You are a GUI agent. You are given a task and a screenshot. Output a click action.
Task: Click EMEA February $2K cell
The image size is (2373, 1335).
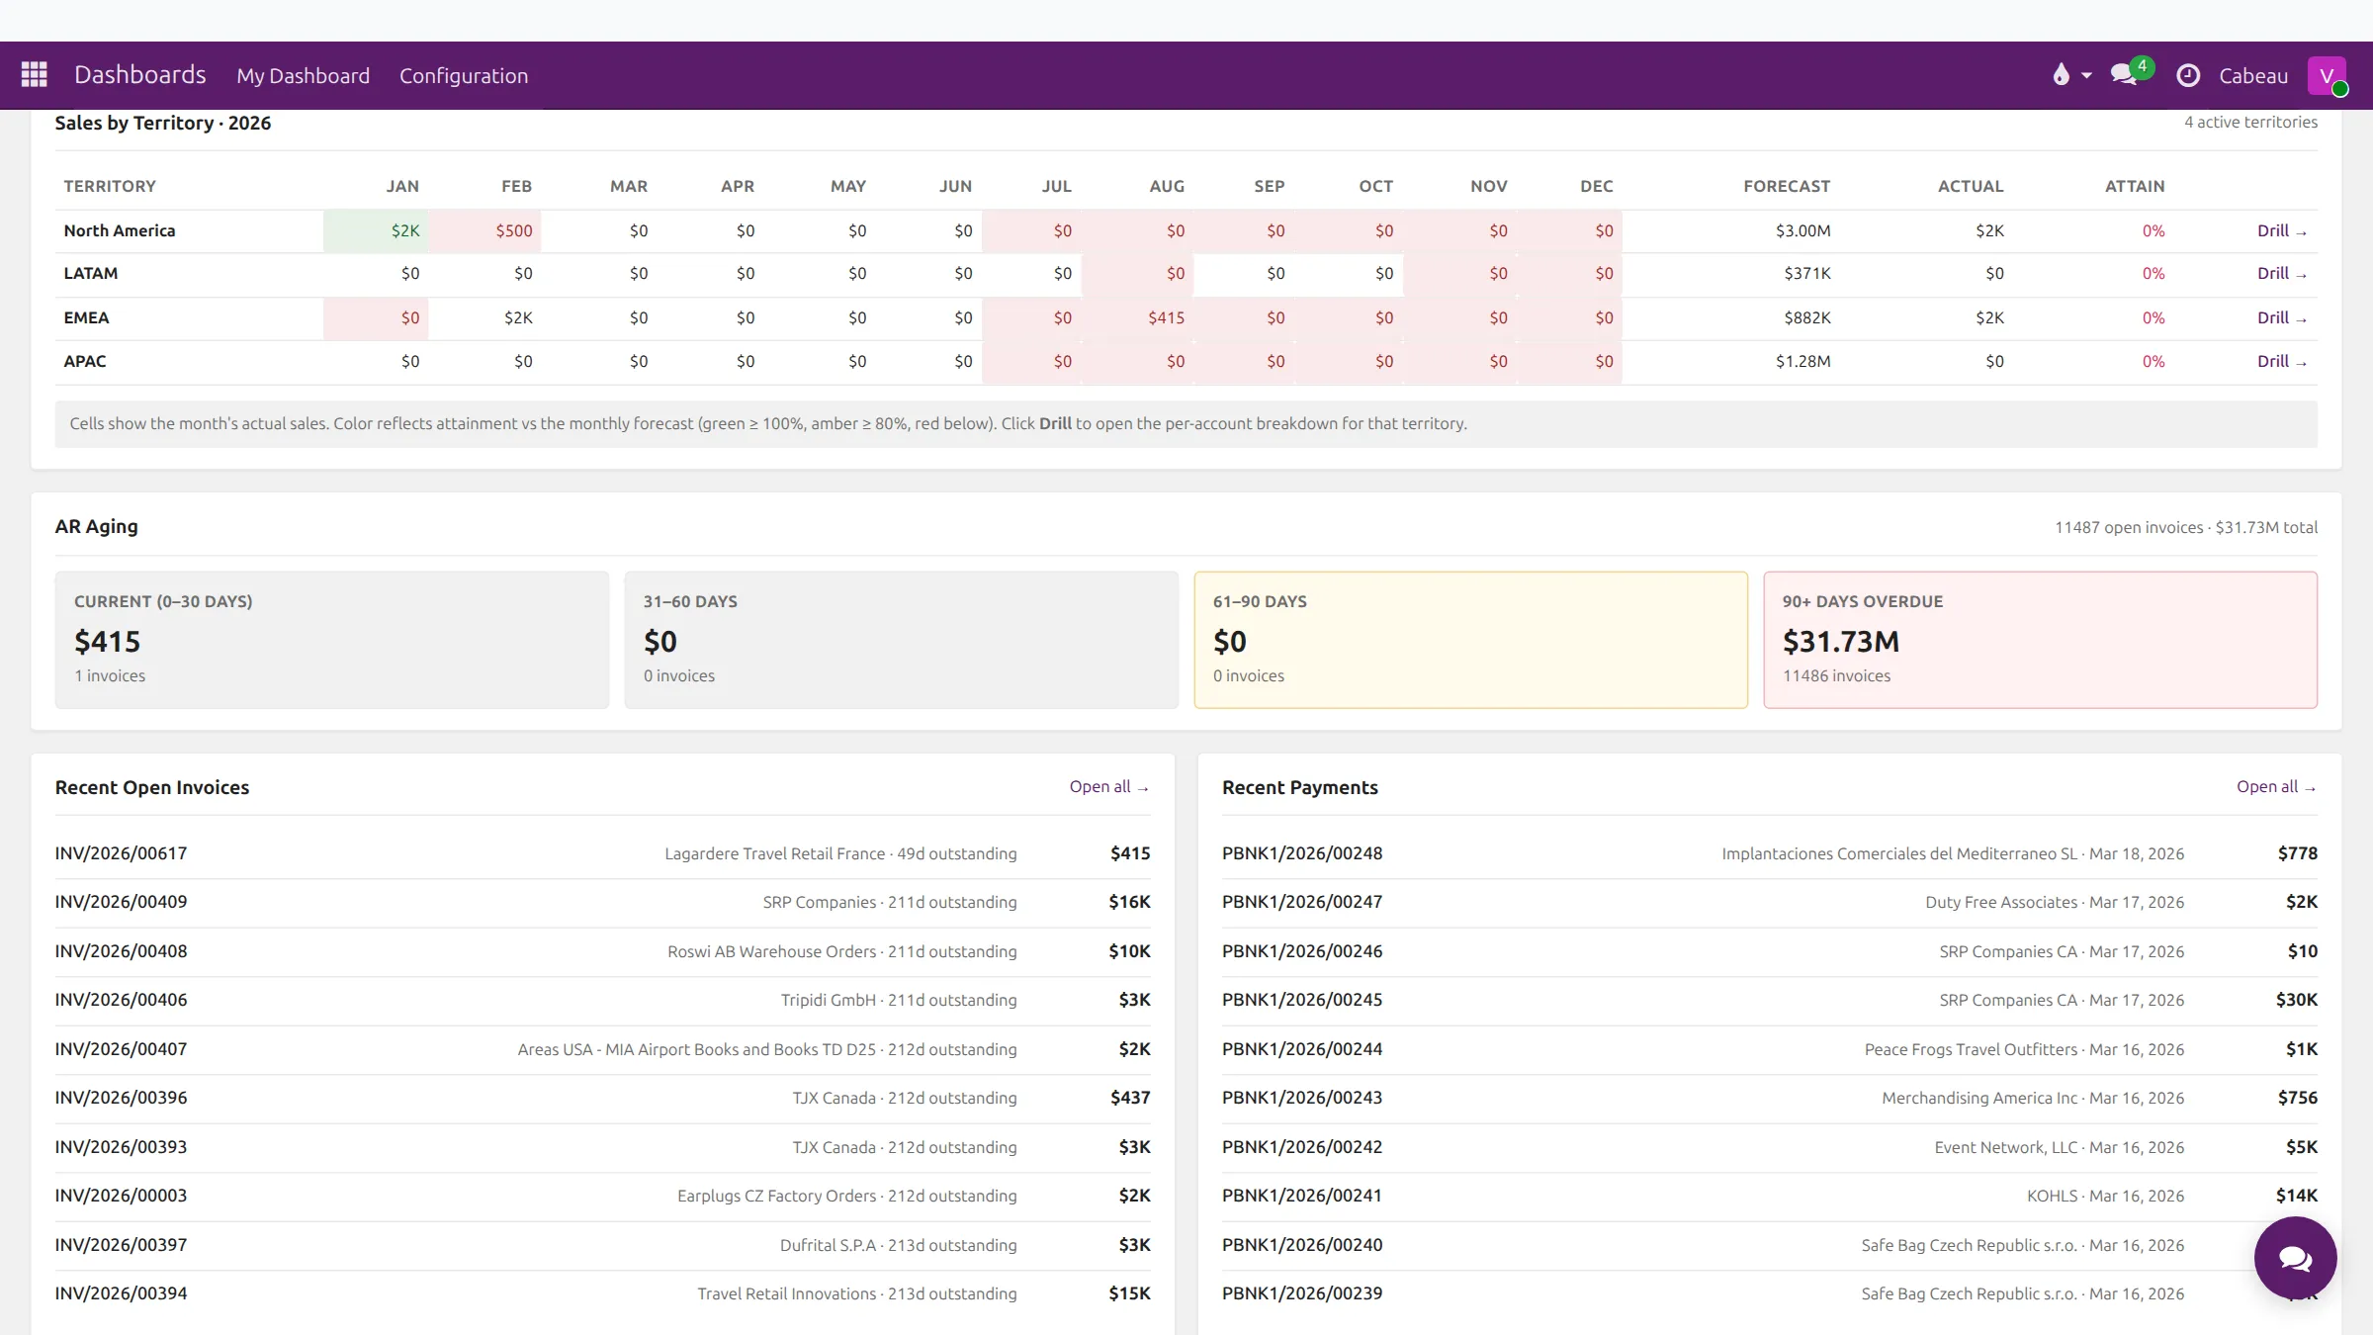click(x=484, y=317)
